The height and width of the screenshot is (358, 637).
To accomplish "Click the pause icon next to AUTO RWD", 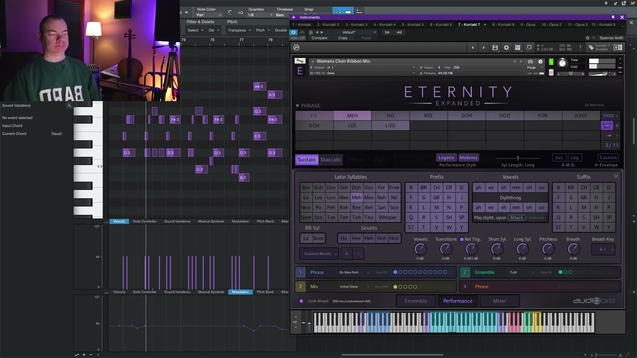I will [617, 125].
